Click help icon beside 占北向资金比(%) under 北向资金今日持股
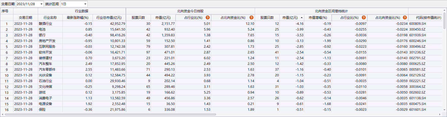Viewport: 447px width, 117px height. pyautogui.click(x=251, y=17)
